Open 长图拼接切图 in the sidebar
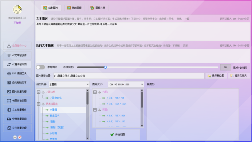Image resolution: width=252 pixels, height=142 pixels. coord(17,101)
